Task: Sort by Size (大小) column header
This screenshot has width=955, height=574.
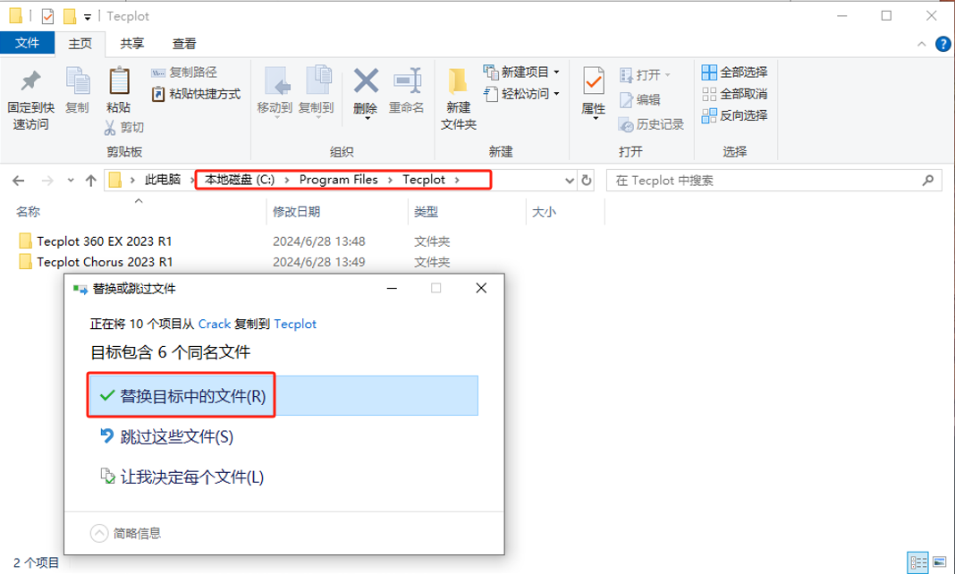Action: 544,212
